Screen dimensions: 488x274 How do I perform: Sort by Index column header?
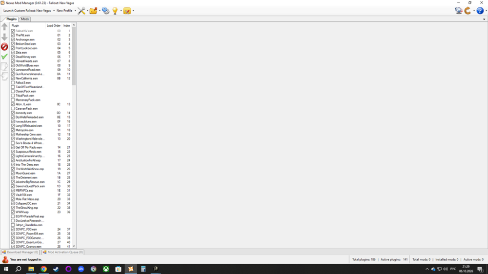coord(66,25)
